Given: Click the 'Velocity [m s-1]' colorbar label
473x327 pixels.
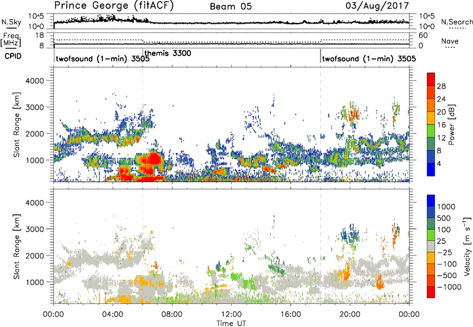Looking at the screenshot, I should (x=467, y=246).
